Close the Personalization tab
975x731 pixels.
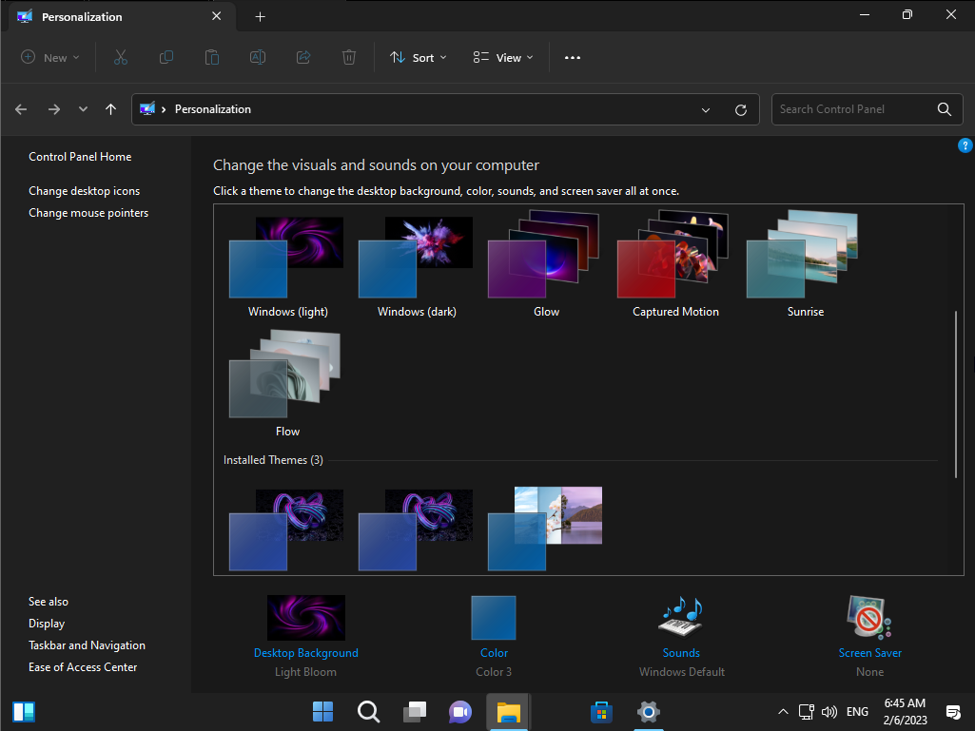pos(216,16)
